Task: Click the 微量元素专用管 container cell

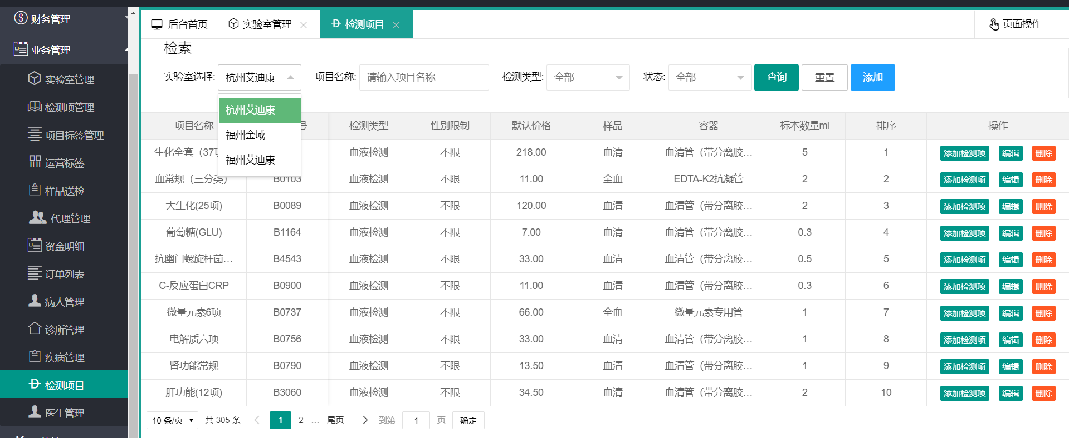Action: (709, 312)
